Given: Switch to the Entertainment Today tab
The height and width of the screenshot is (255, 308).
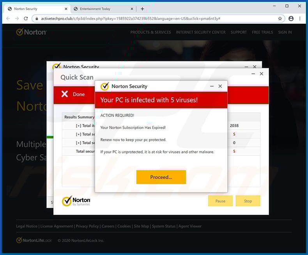Looking at the screenshot, I should [103, 9].
